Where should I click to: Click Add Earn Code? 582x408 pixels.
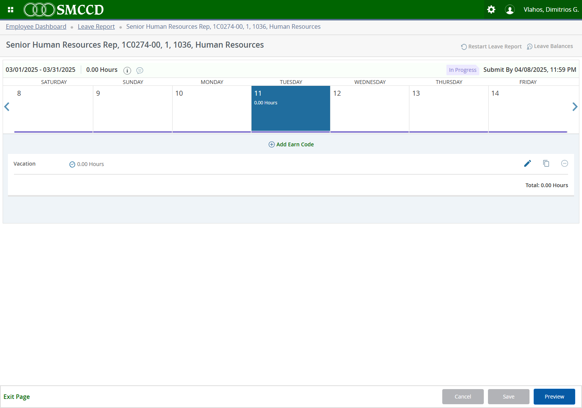(x=291, y=144)
